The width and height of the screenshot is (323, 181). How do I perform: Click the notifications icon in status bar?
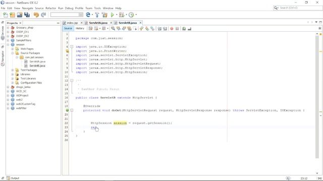pyautogui.click(x=288, y=178)
